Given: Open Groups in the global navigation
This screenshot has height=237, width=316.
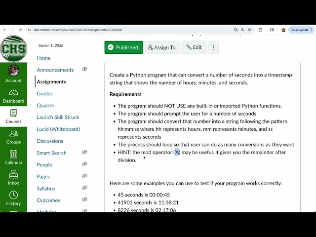Looking at the screenshot, I should coord(13,137).
